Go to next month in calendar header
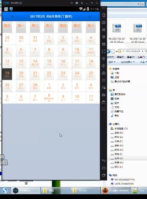The image size is (147, 199). pyautogui.click(x=90, y=16)
